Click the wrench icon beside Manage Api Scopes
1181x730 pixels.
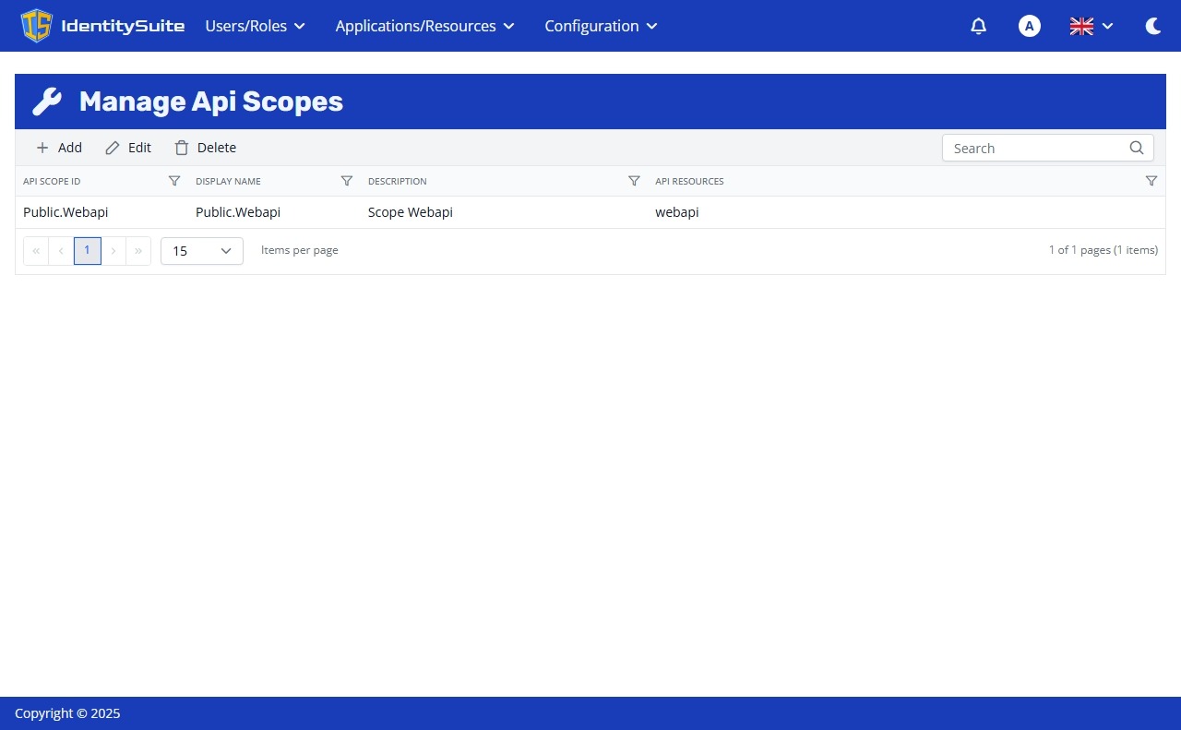tap(48, 102)
